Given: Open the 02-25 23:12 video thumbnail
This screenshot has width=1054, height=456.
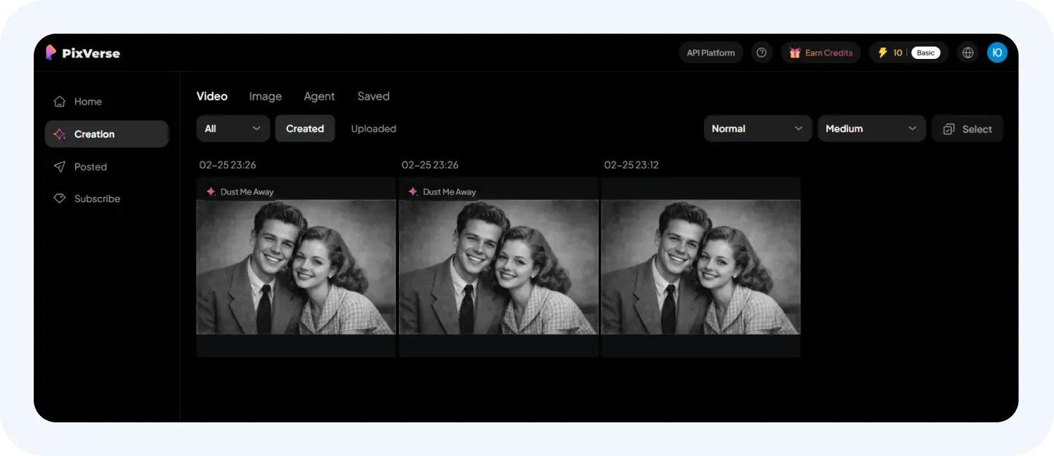Looking at the screenshot, I should tap(701, 267).
